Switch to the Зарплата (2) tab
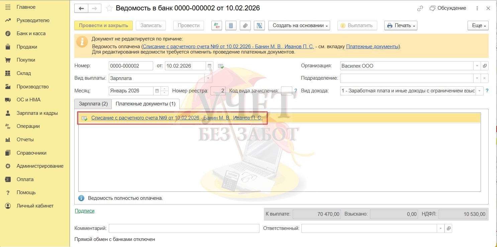Image resolution: width=497 pixels, height=247 pixels. point(93,104)
